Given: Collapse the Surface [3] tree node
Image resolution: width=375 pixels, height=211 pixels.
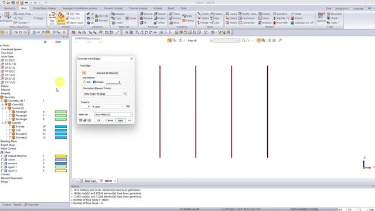Looking at the screenshot, I should click(2, 108).
